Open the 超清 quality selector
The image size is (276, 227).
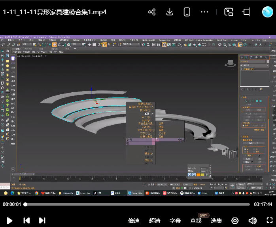pyautogui.click(x=155, y=221)
